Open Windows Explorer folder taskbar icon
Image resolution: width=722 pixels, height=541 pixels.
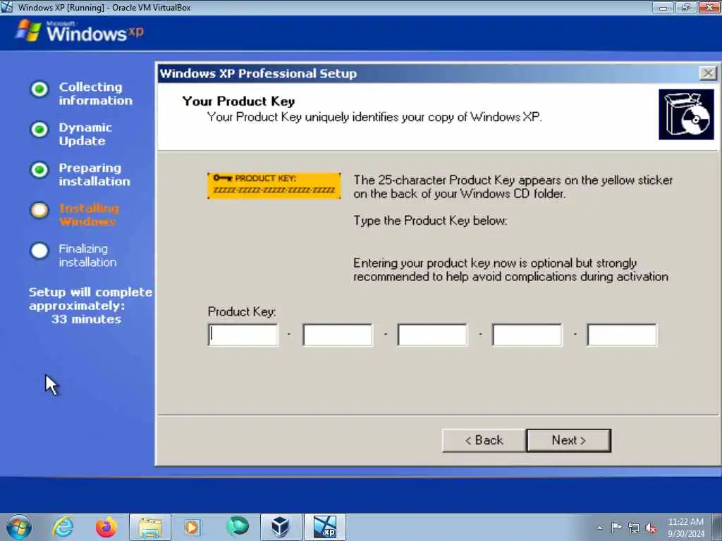coord(150,527)
